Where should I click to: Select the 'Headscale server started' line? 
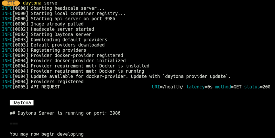[48, 29]
